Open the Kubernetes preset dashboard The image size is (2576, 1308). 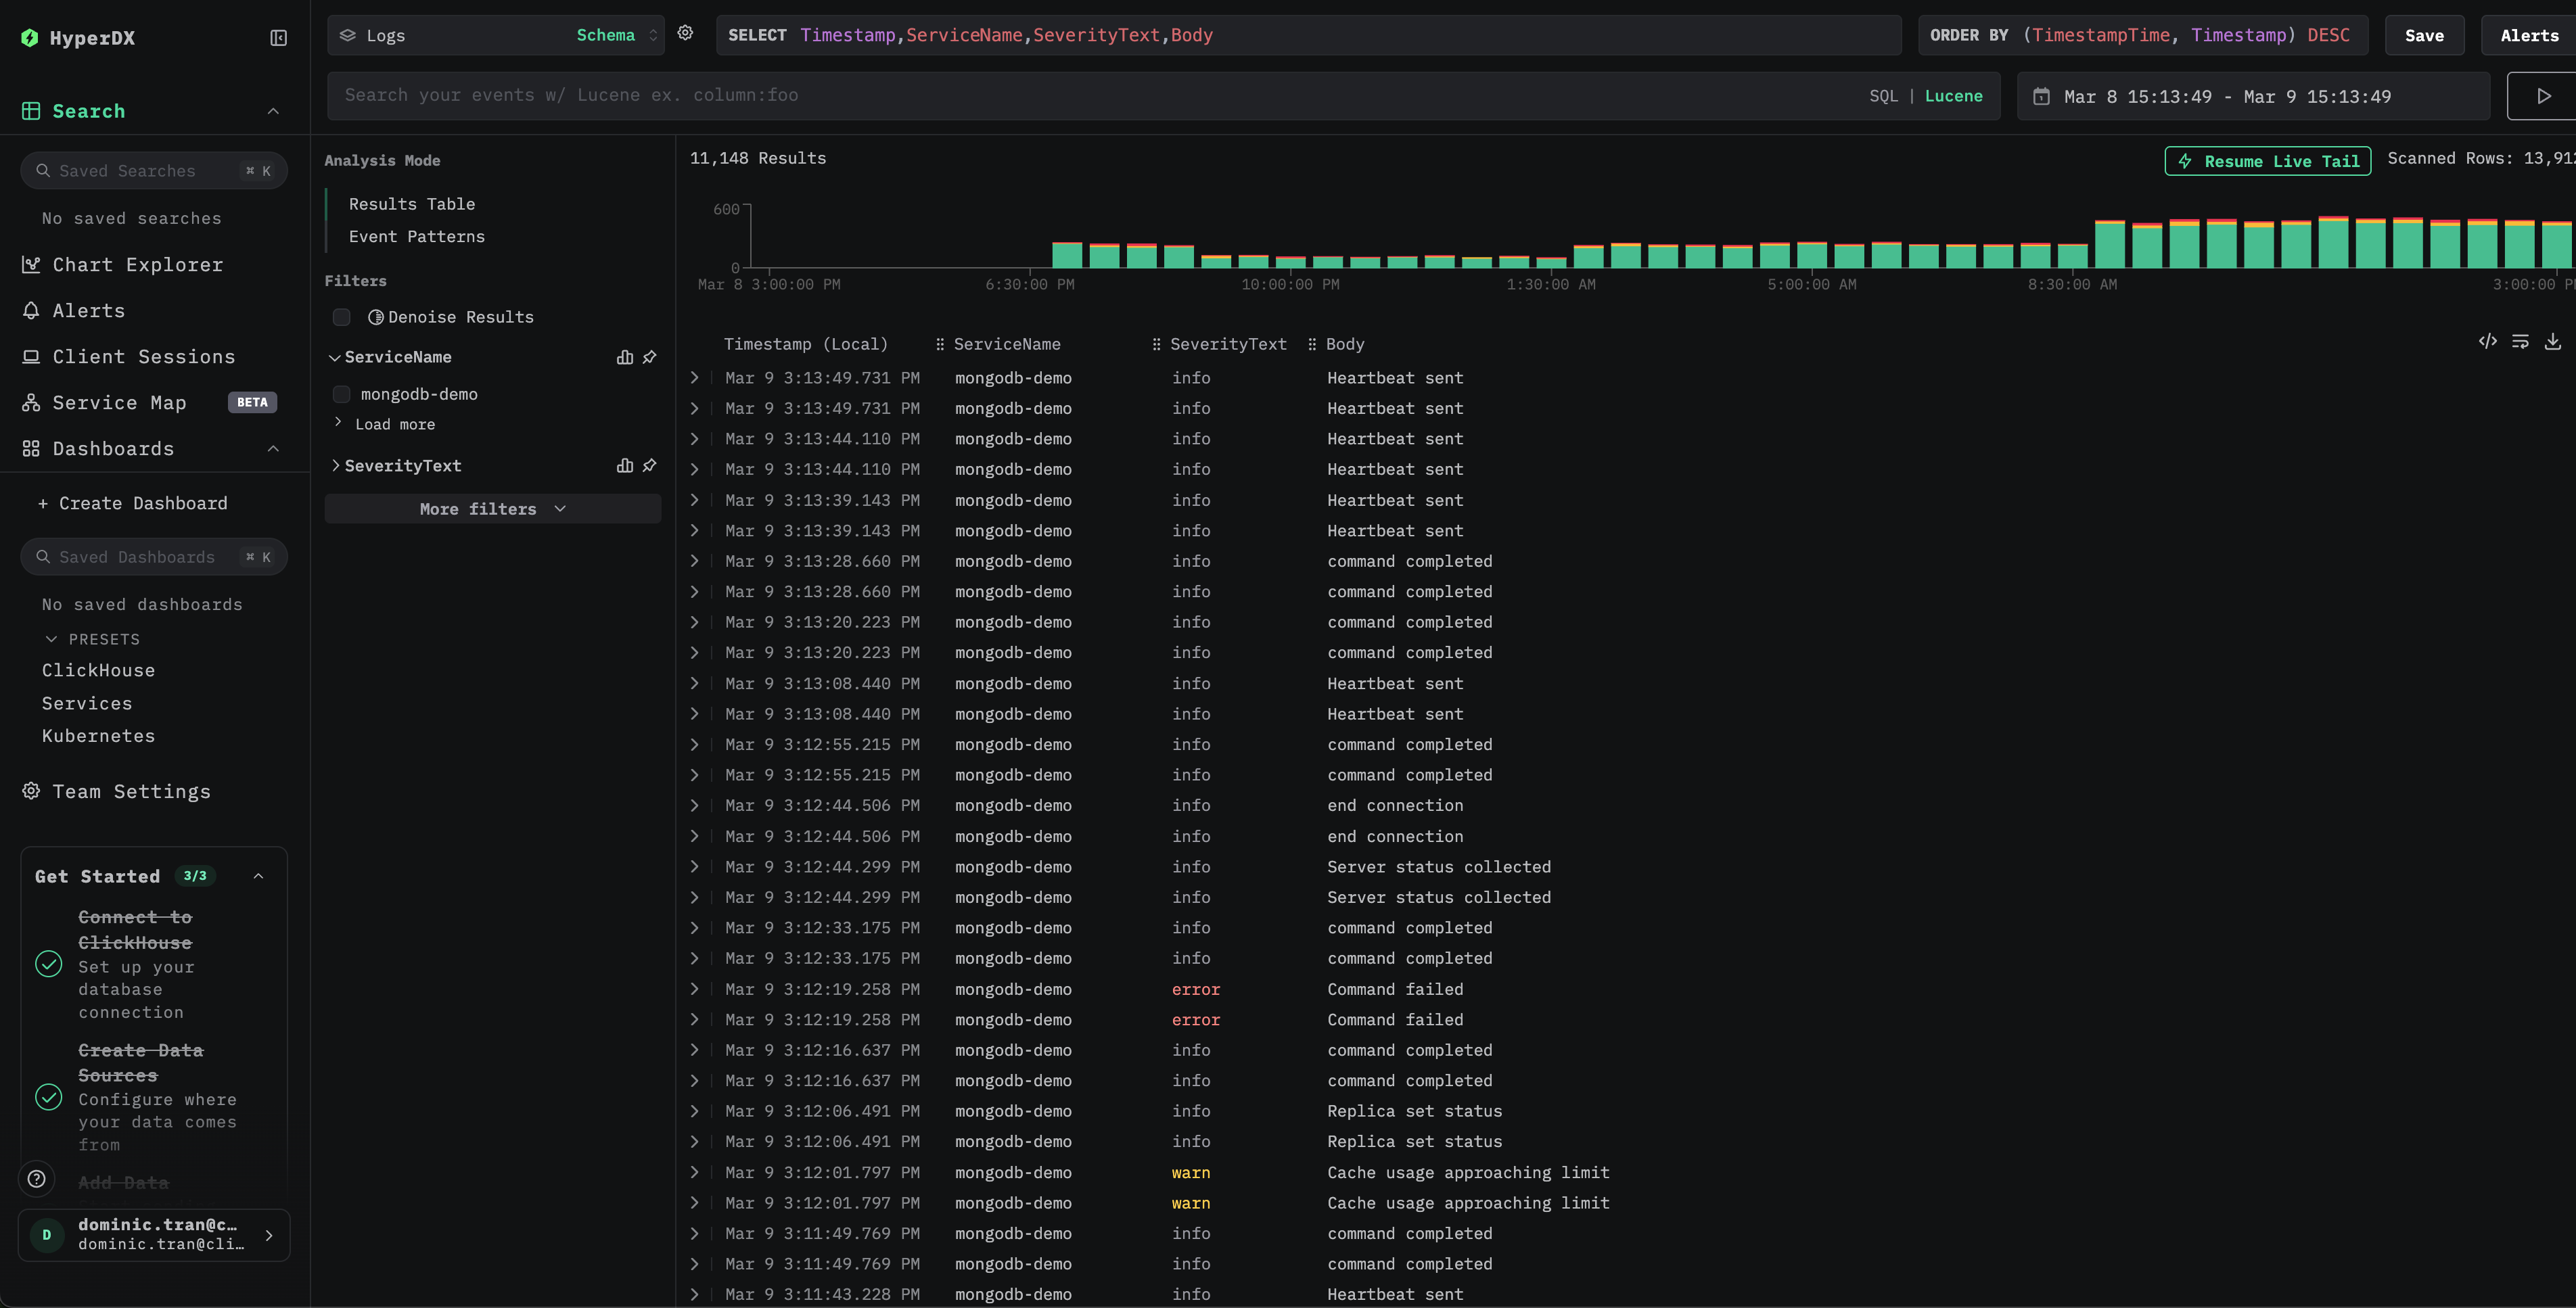click(x=97, y=736)
